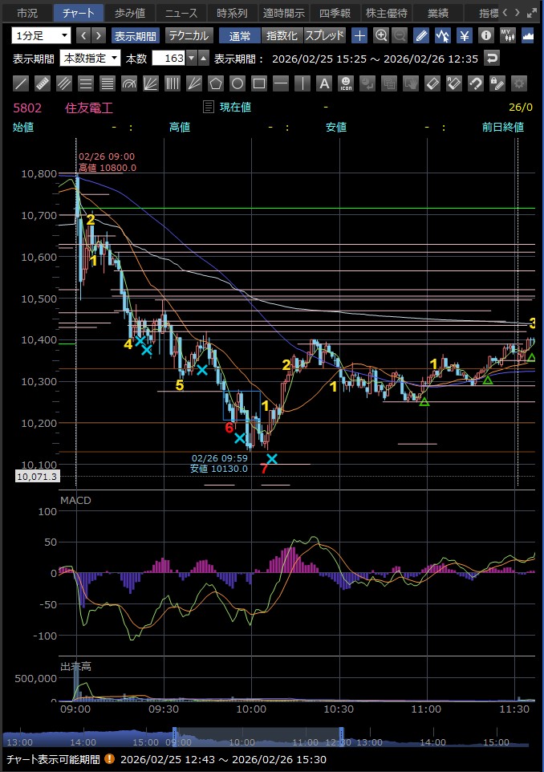Click the yen currency icon
Screen dimensions: 544x772
(465, 35)
